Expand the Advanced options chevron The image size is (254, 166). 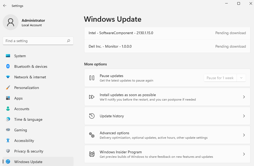(244, 135)
